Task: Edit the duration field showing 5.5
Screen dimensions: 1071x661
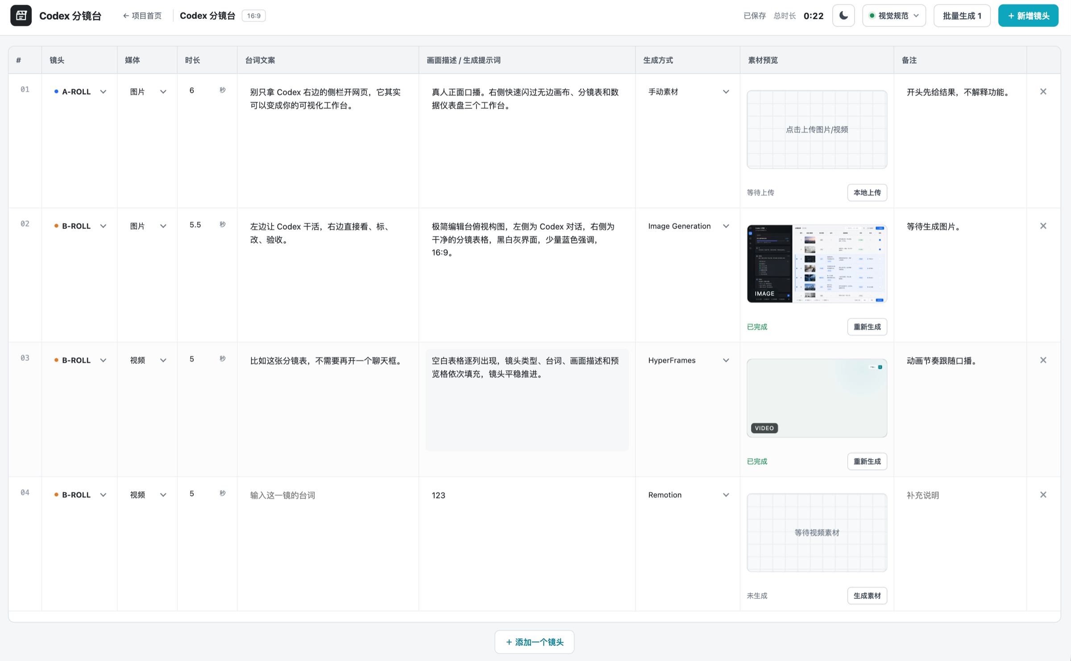Action: click(200, 225)
